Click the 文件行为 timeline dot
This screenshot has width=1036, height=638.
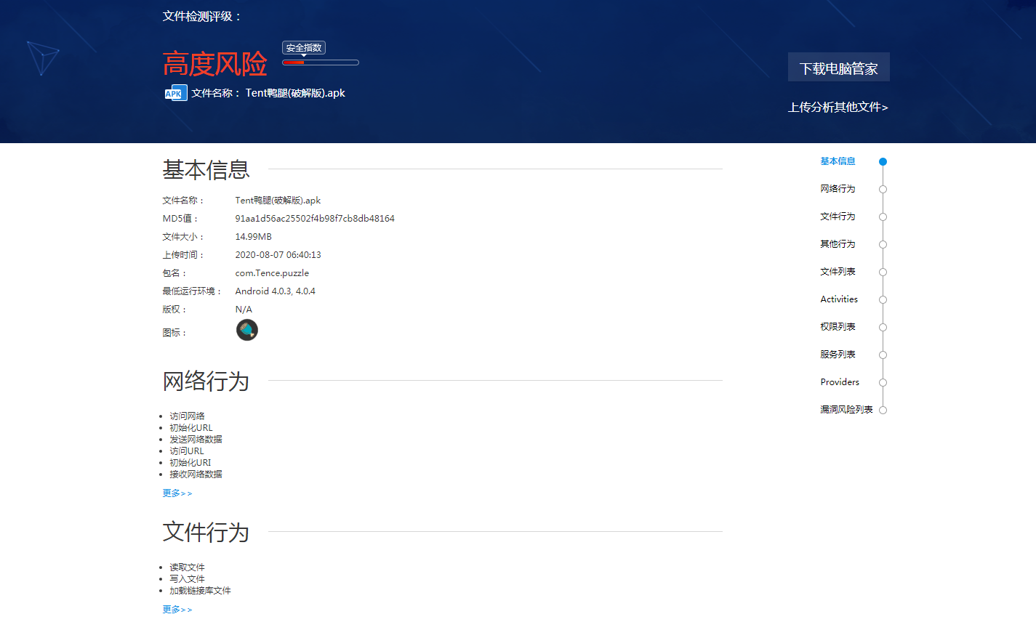pyautogui.click(x=883, y=217)
